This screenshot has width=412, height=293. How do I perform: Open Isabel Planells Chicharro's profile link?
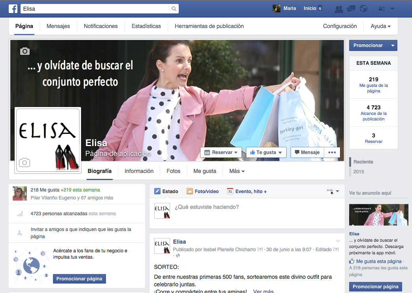[x=229, y=250]
